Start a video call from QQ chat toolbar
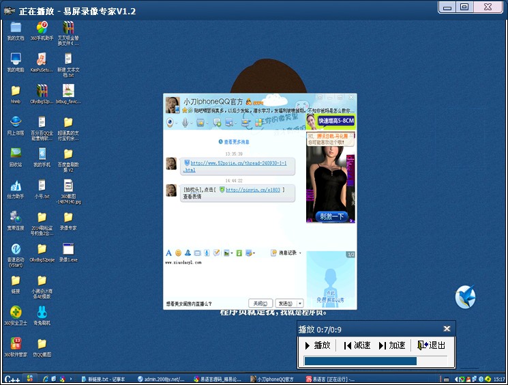 (170, 122)
